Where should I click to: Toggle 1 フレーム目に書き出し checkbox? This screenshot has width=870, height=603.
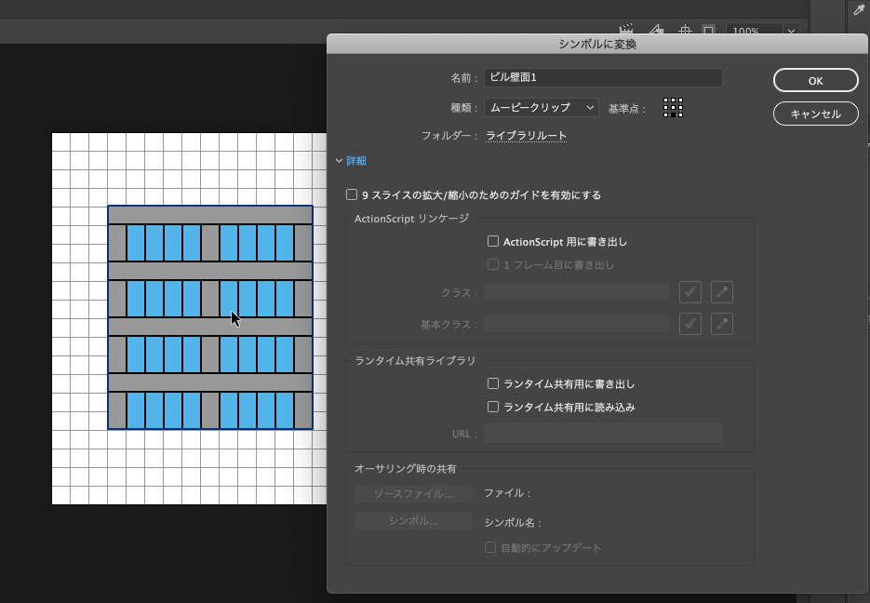click(x=493, y=264)
